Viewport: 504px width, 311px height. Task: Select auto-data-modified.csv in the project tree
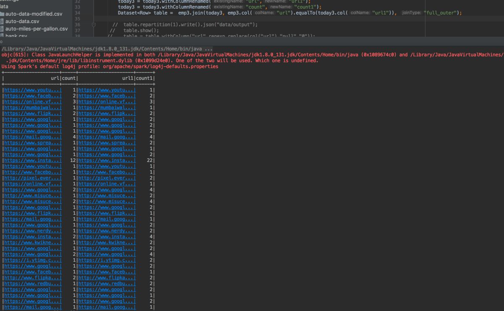34,14
